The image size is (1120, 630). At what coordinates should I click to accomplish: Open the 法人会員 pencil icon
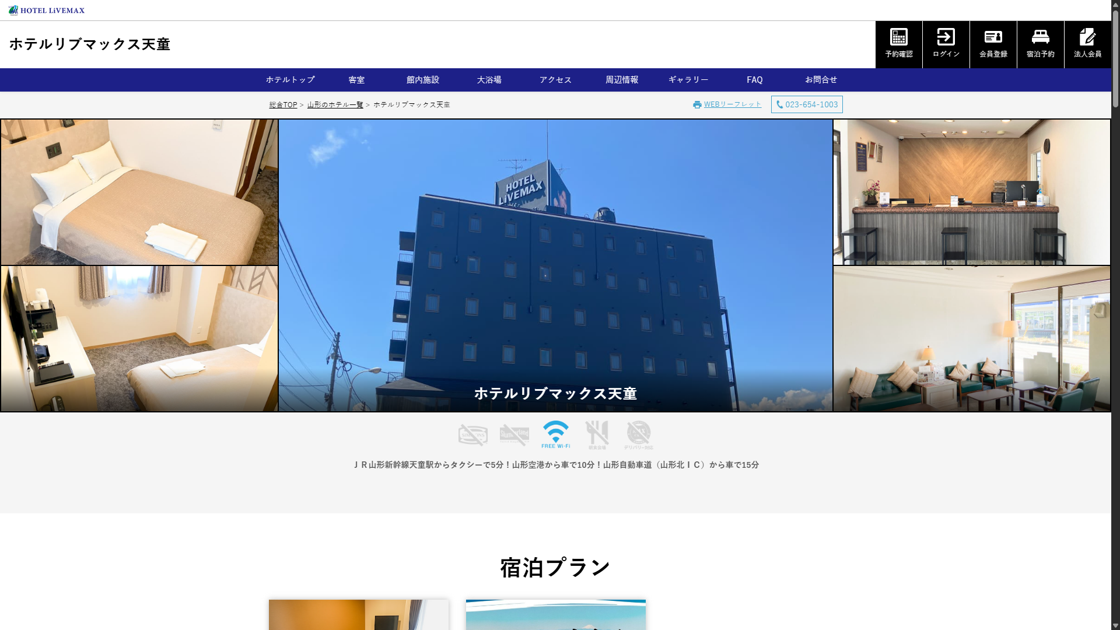1087,37
